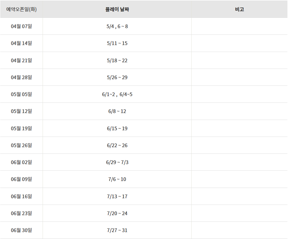Click the 플레이 날짜 column header

coord(117,9)
